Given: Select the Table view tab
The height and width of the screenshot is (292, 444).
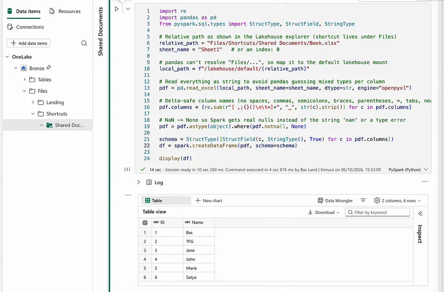Looking at the screenshot, I should 166,201.
